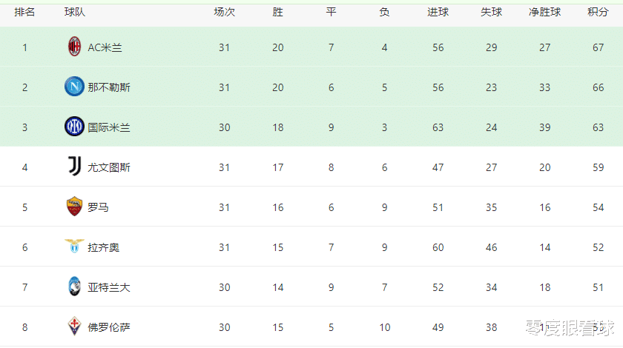Open the 那不勒斯 team link
Viewport: 623px width, 348px height.
[109, 87]
